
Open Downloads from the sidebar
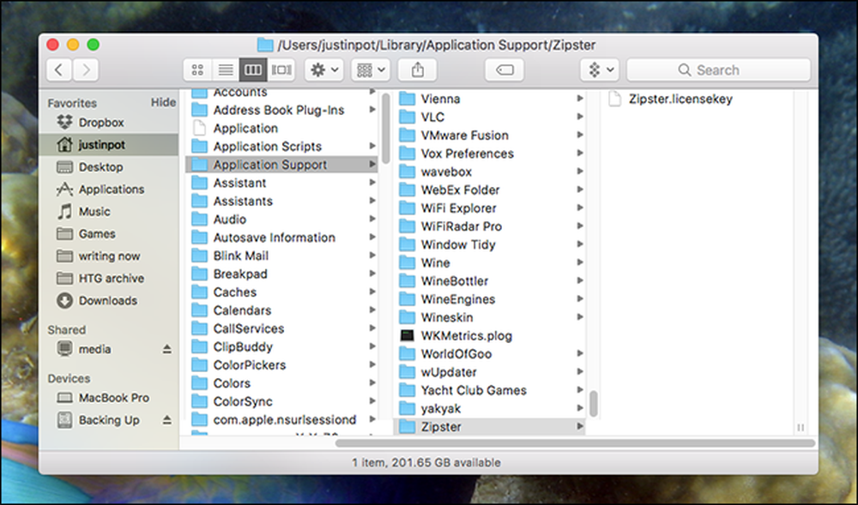click(108, 301)
